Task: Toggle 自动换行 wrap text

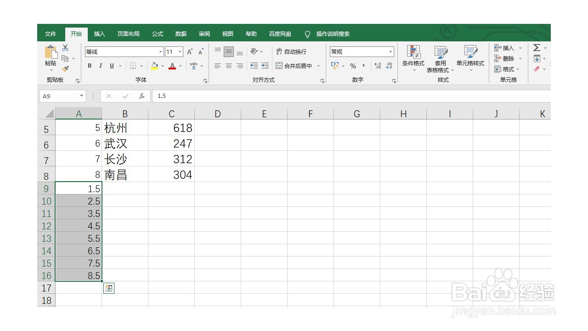Action: coord(291,51)
